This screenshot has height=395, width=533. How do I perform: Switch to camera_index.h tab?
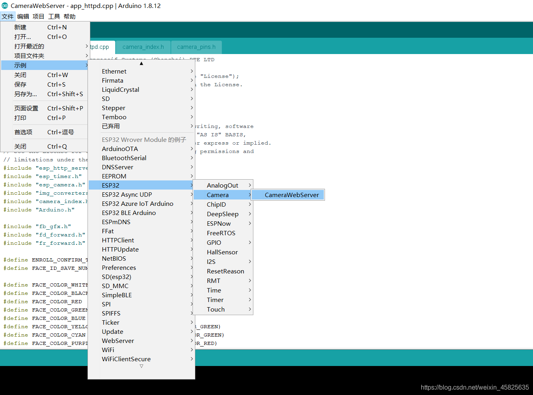point(143,47)
